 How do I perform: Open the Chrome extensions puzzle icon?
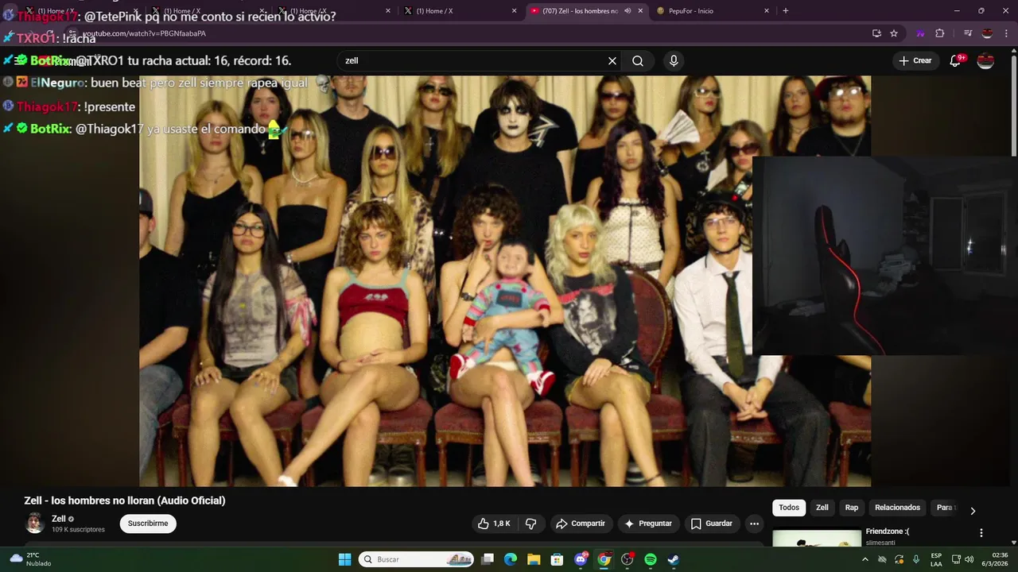point(939,33)
